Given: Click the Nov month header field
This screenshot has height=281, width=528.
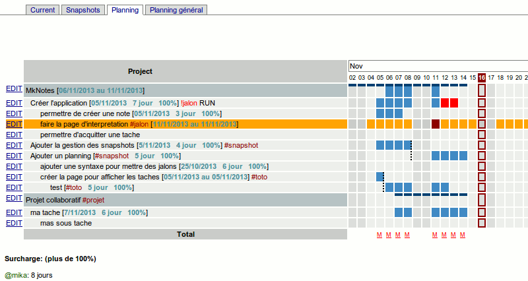Looking at the screenshot, I should [x=438, y=67].
